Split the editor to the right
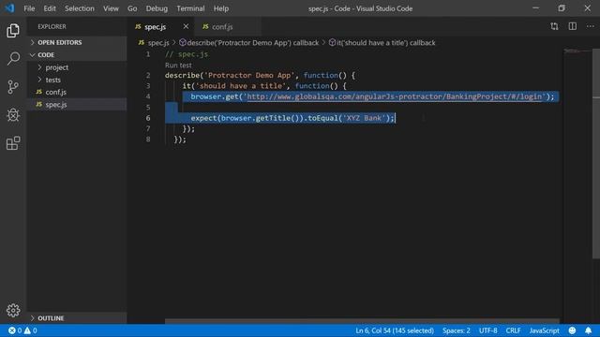This screenshot has width=600, height=337. pos(573,26)
